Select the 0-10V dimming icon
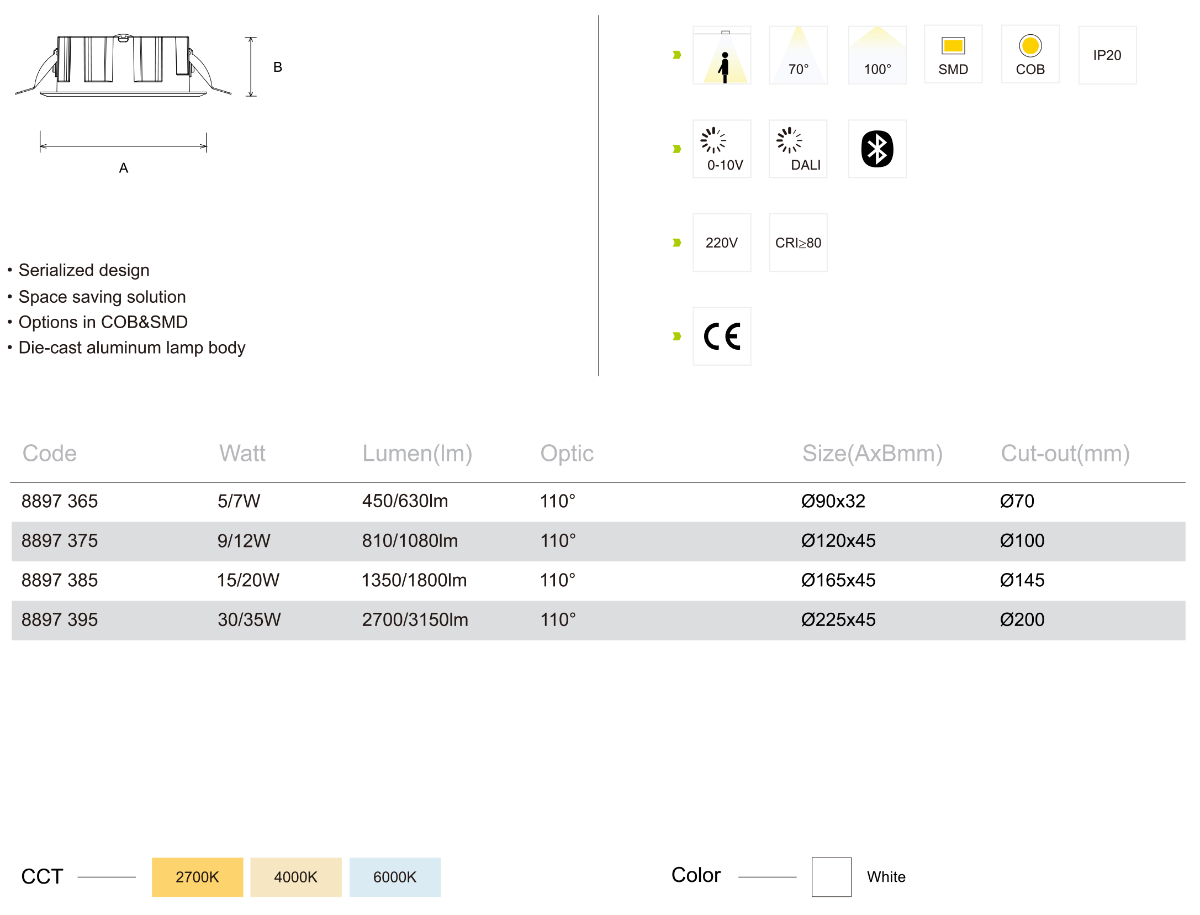The width and height of the screenshot is (1200, 915). tap(722, 149)
